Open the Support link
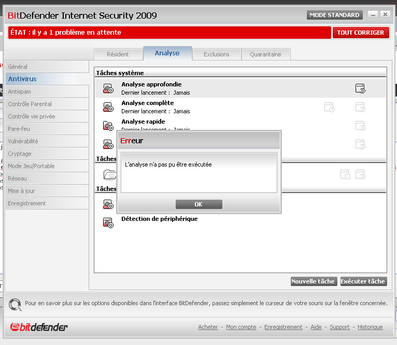The height and width of the screenshot is (345, 397). tap(339, 327)
